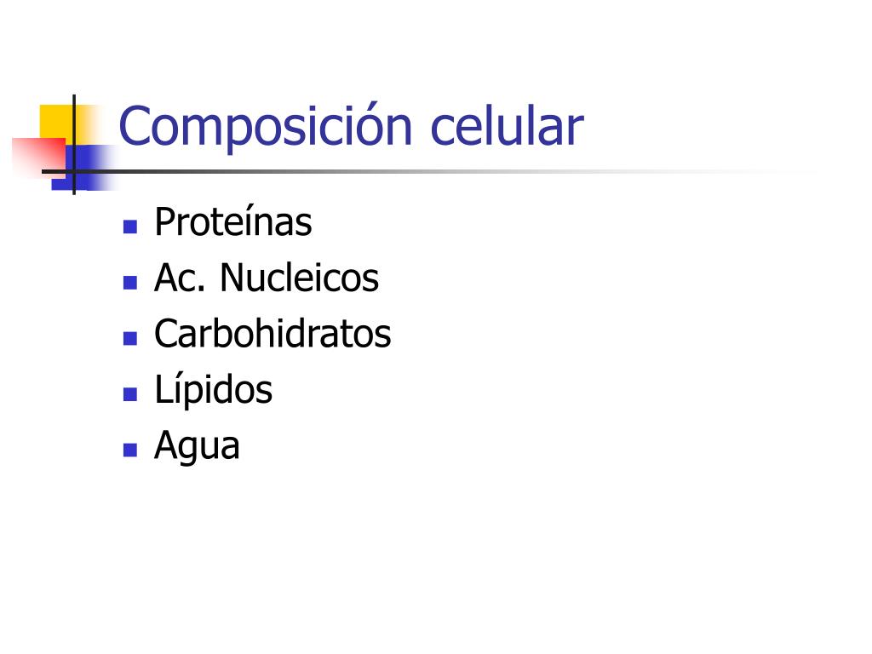This screenshot has height=654, width=872.
Task: Select the "Carbohidratos" bullet text
Action: coord(272,333)
